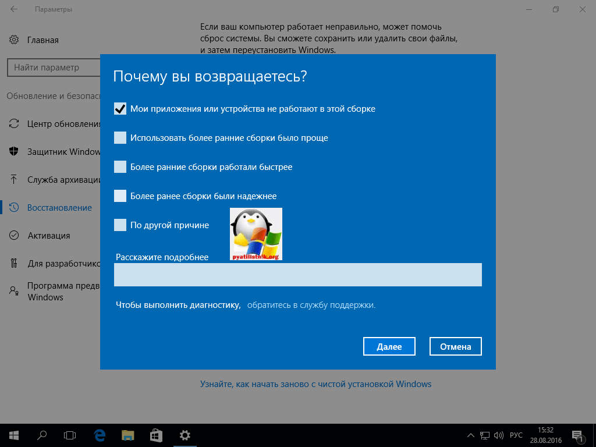Click the volume speaker tray icon
The width and height of the screenshot is (596, 447).
[498, 435]
